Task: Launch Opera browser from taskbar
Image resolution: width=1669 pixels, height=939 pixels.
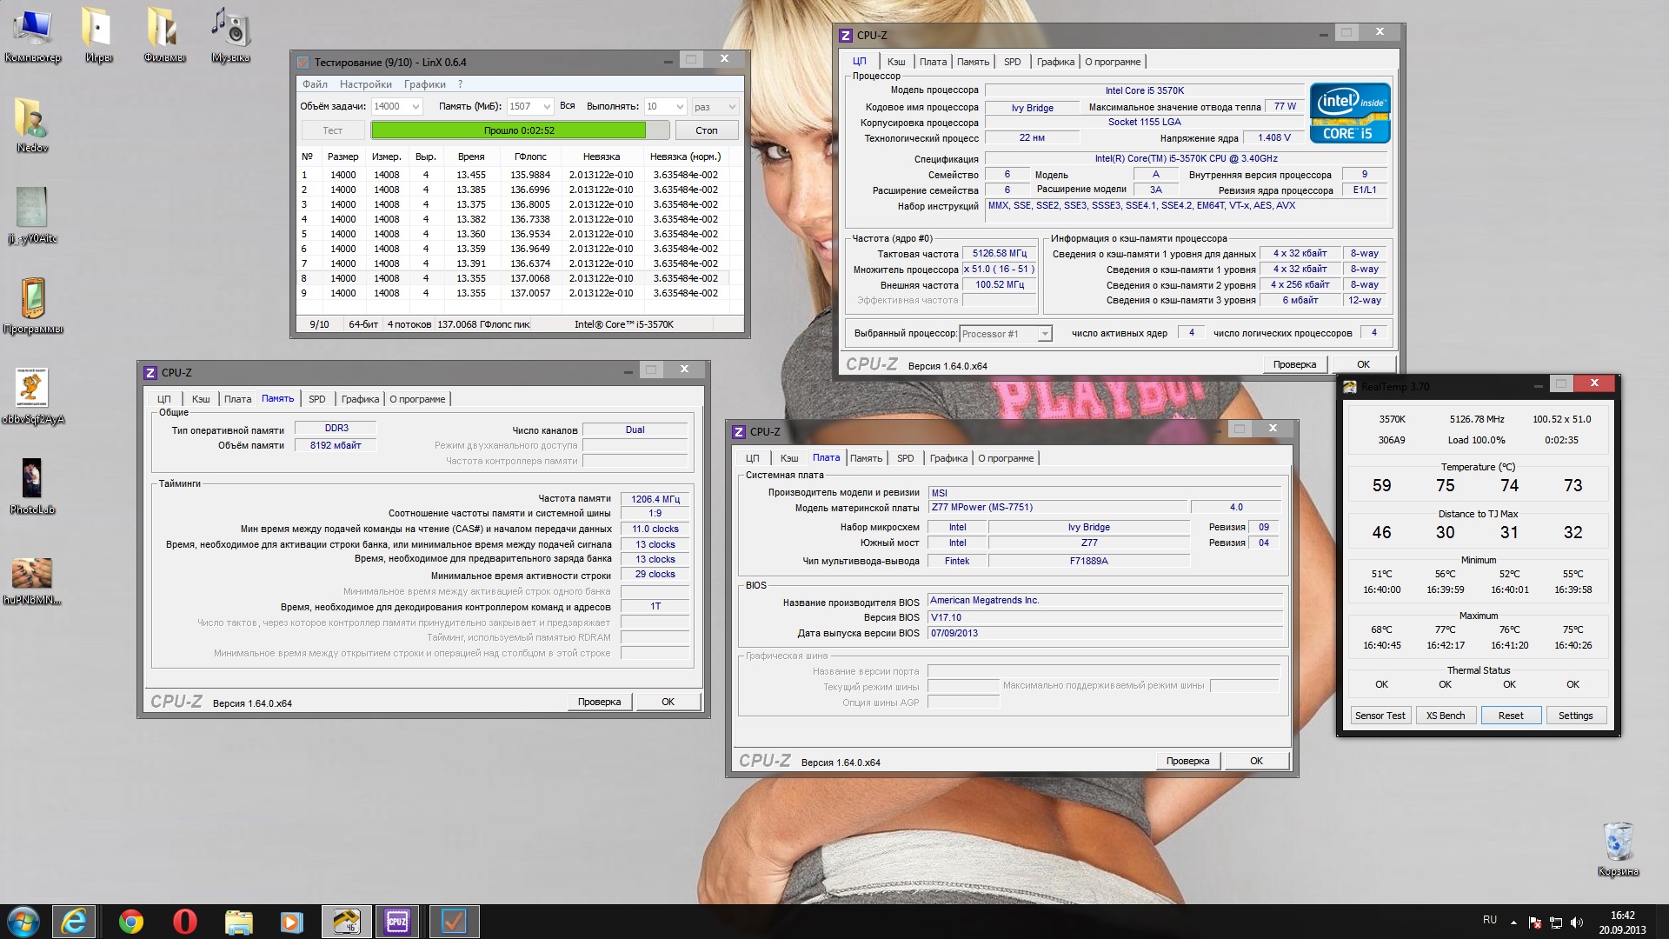Action: (x=184, y=922)
